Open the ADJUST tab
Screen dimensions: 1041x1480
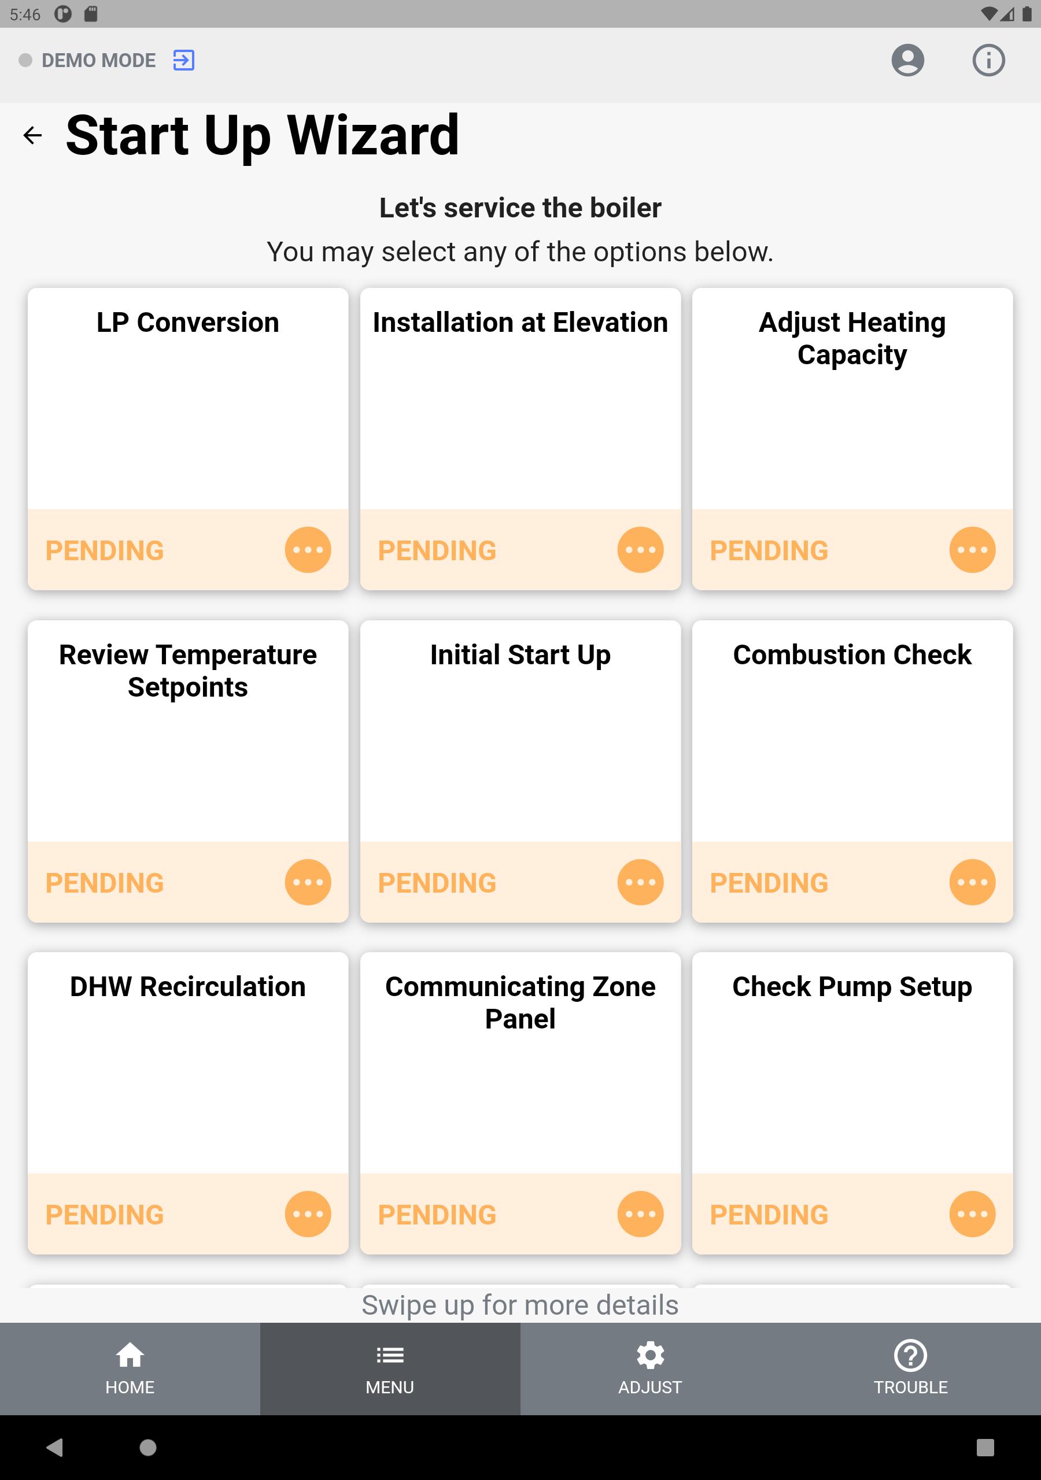click(x=650, y=1368)
